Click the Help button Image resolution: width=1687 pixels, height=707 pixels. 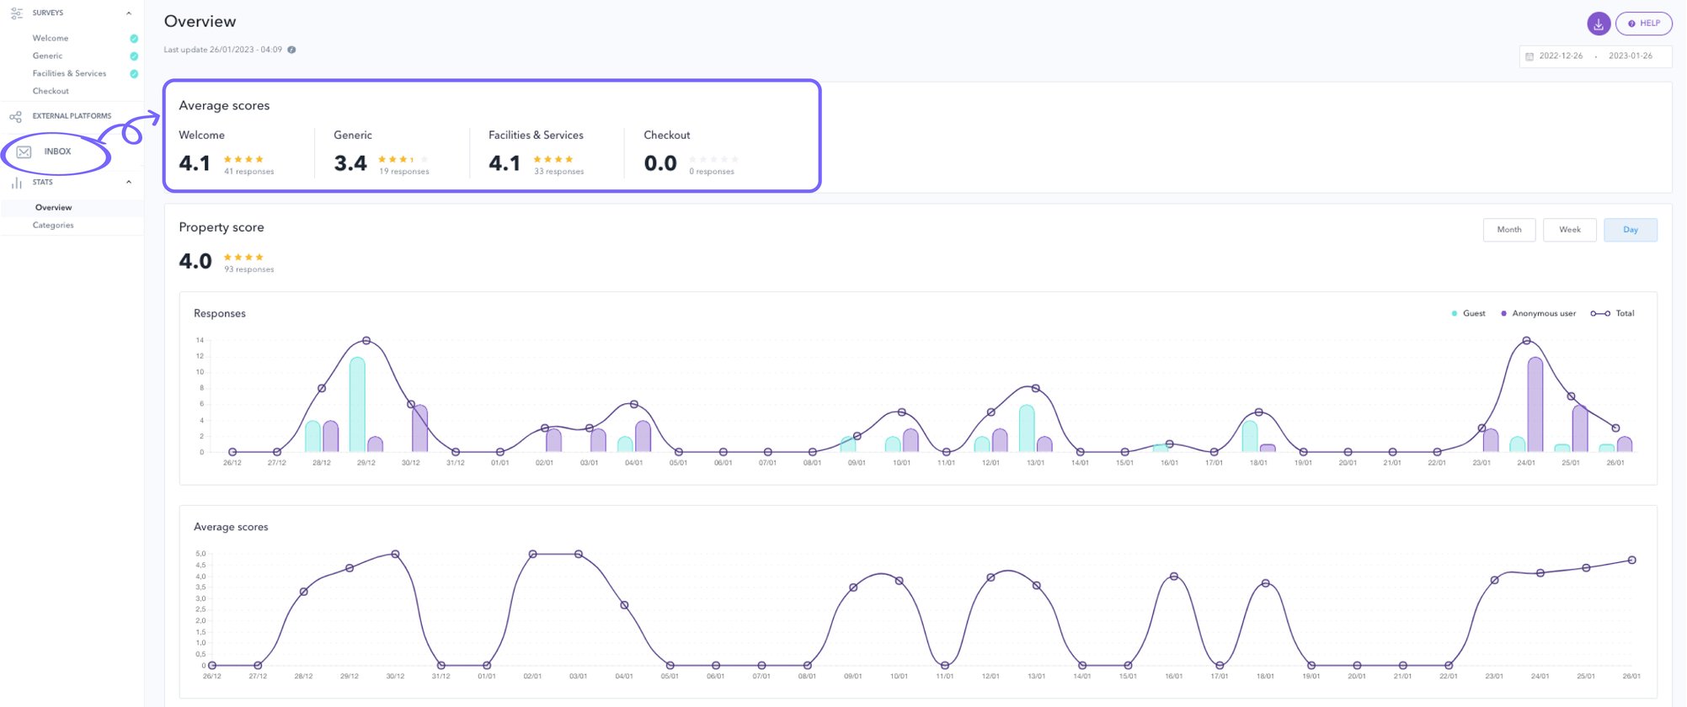1644,24
